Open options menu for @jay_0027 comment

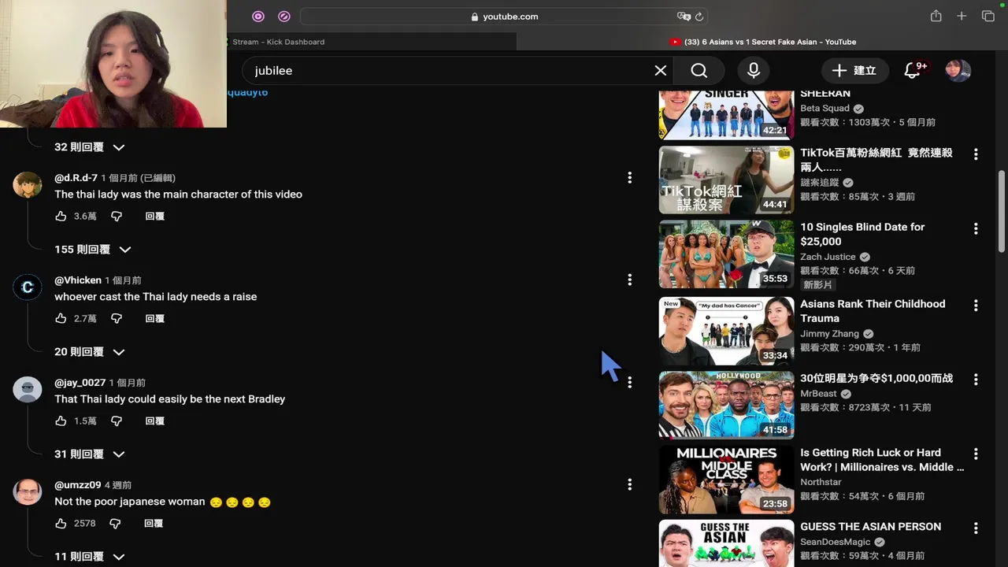[x=629, y=382]
